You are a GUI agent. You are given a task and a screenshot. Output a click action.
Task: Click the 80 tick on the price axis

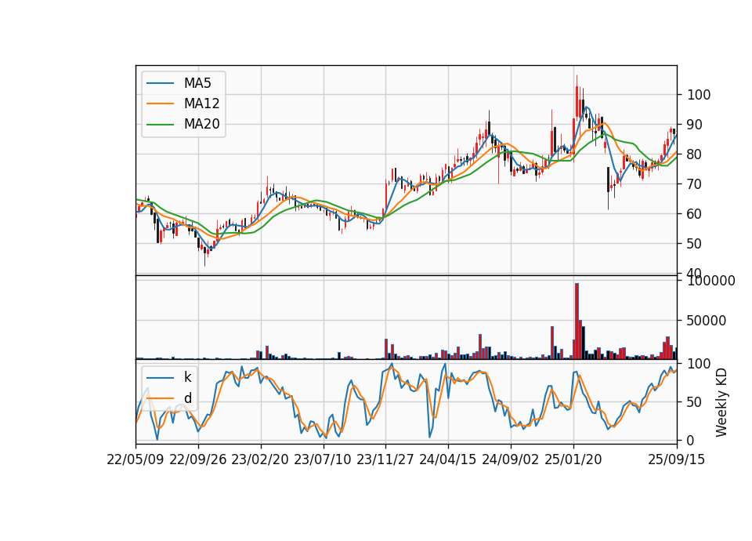click(x=695, y=154)
